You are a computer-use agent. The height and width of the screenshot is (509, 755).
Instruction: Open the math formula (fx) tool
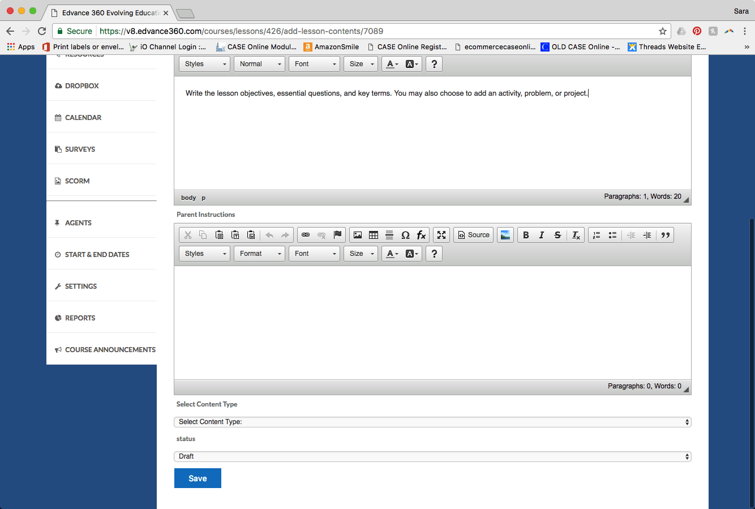(421, 235)
